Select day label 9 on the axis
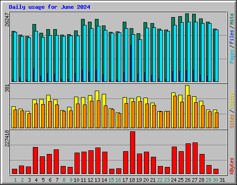This screenshot has height=185, width=237. (71, 180)
